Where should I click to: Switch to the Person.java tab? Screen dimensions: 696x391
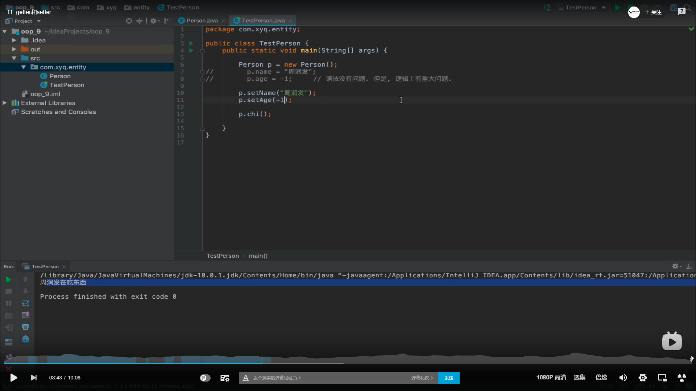coord(202,21)
